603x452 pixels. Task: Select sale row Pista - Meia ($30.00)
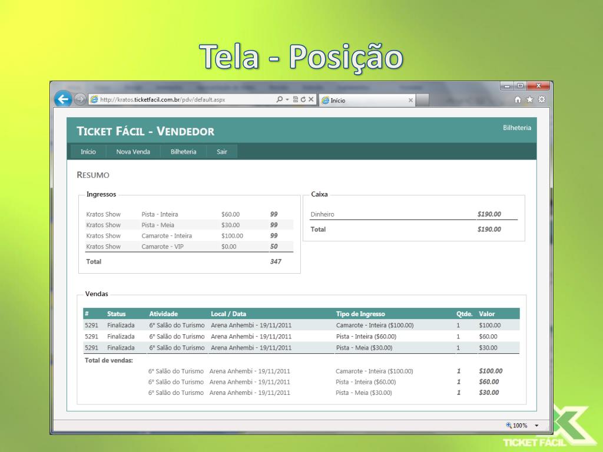click(301, 347)
